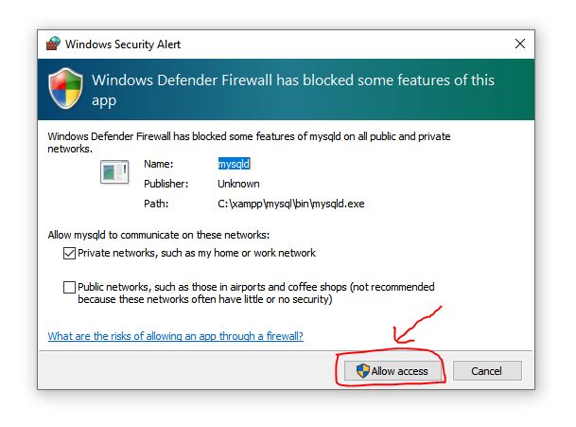This screenshot has width=576, height=427.
Task: Click the Unknown publisher value
Action: click(x=238, y=184)
